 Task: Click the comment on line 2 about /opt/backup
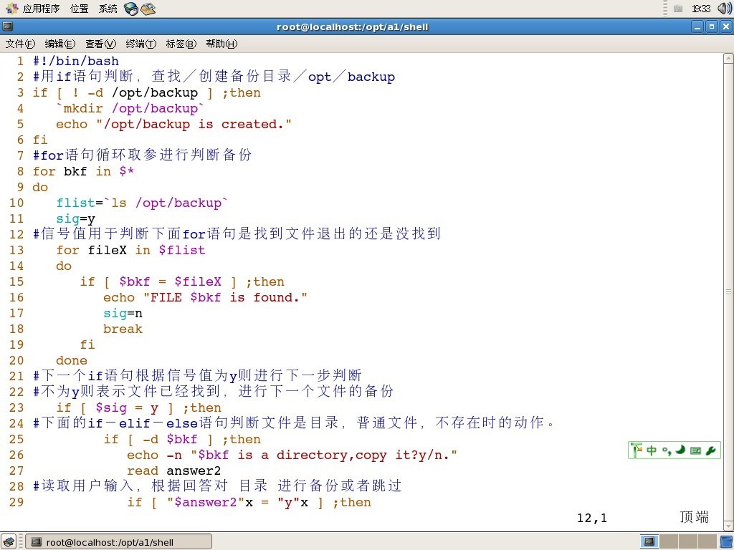pos(214,77)
